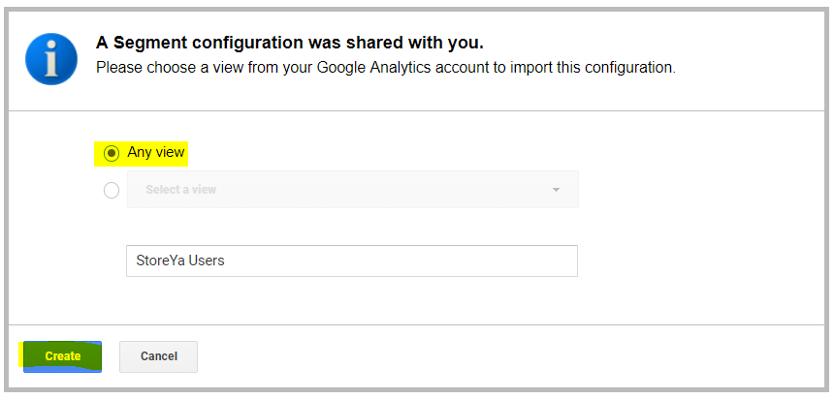Click the "Any view" option label
This screenshot has height=399, width=835.
155,152
